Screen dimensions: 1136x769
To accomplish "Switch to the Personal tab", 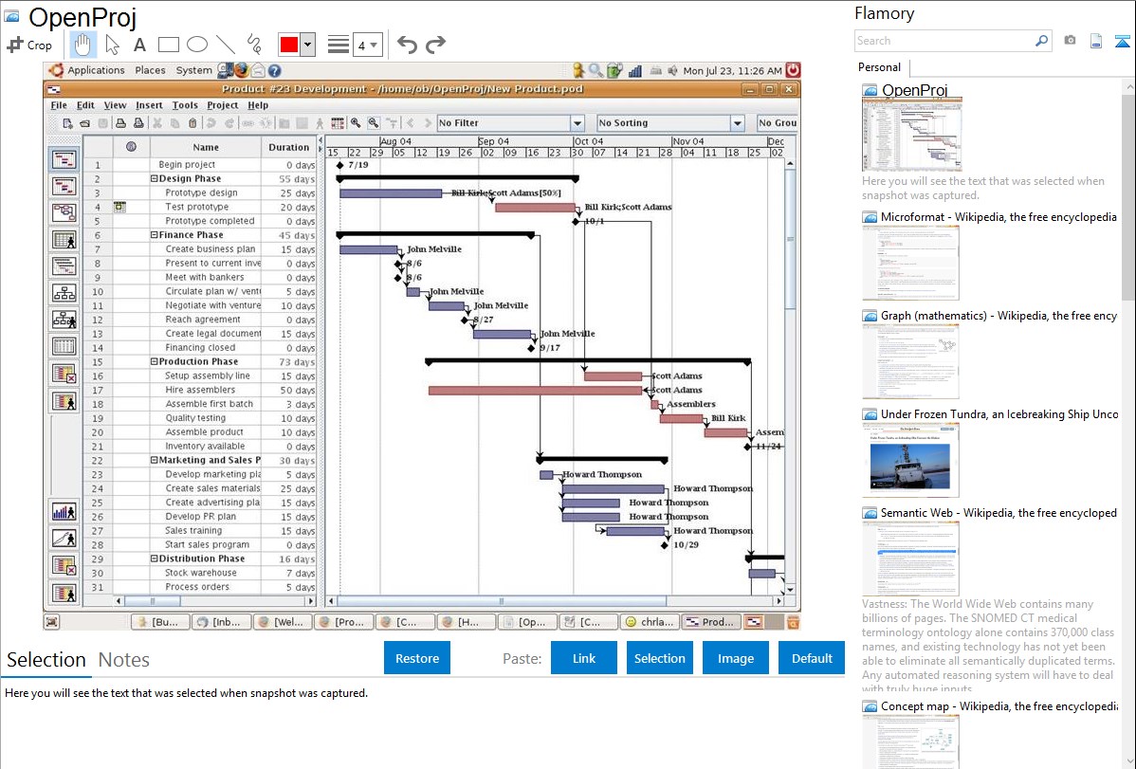I will (880, 67).
